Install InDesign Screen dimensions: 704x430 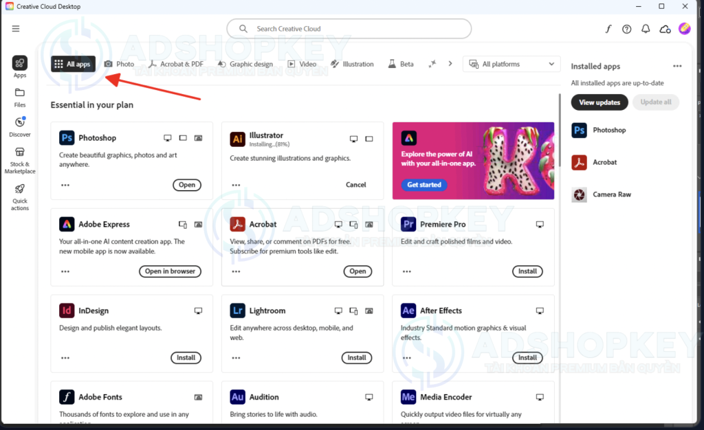click(186, 358)
